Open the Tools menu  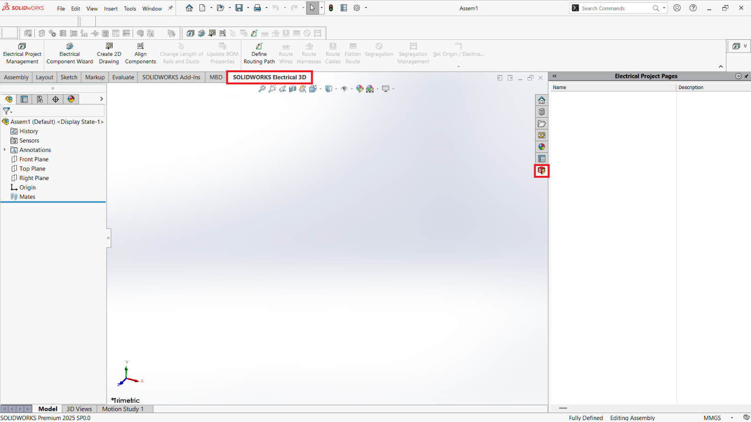130,8
